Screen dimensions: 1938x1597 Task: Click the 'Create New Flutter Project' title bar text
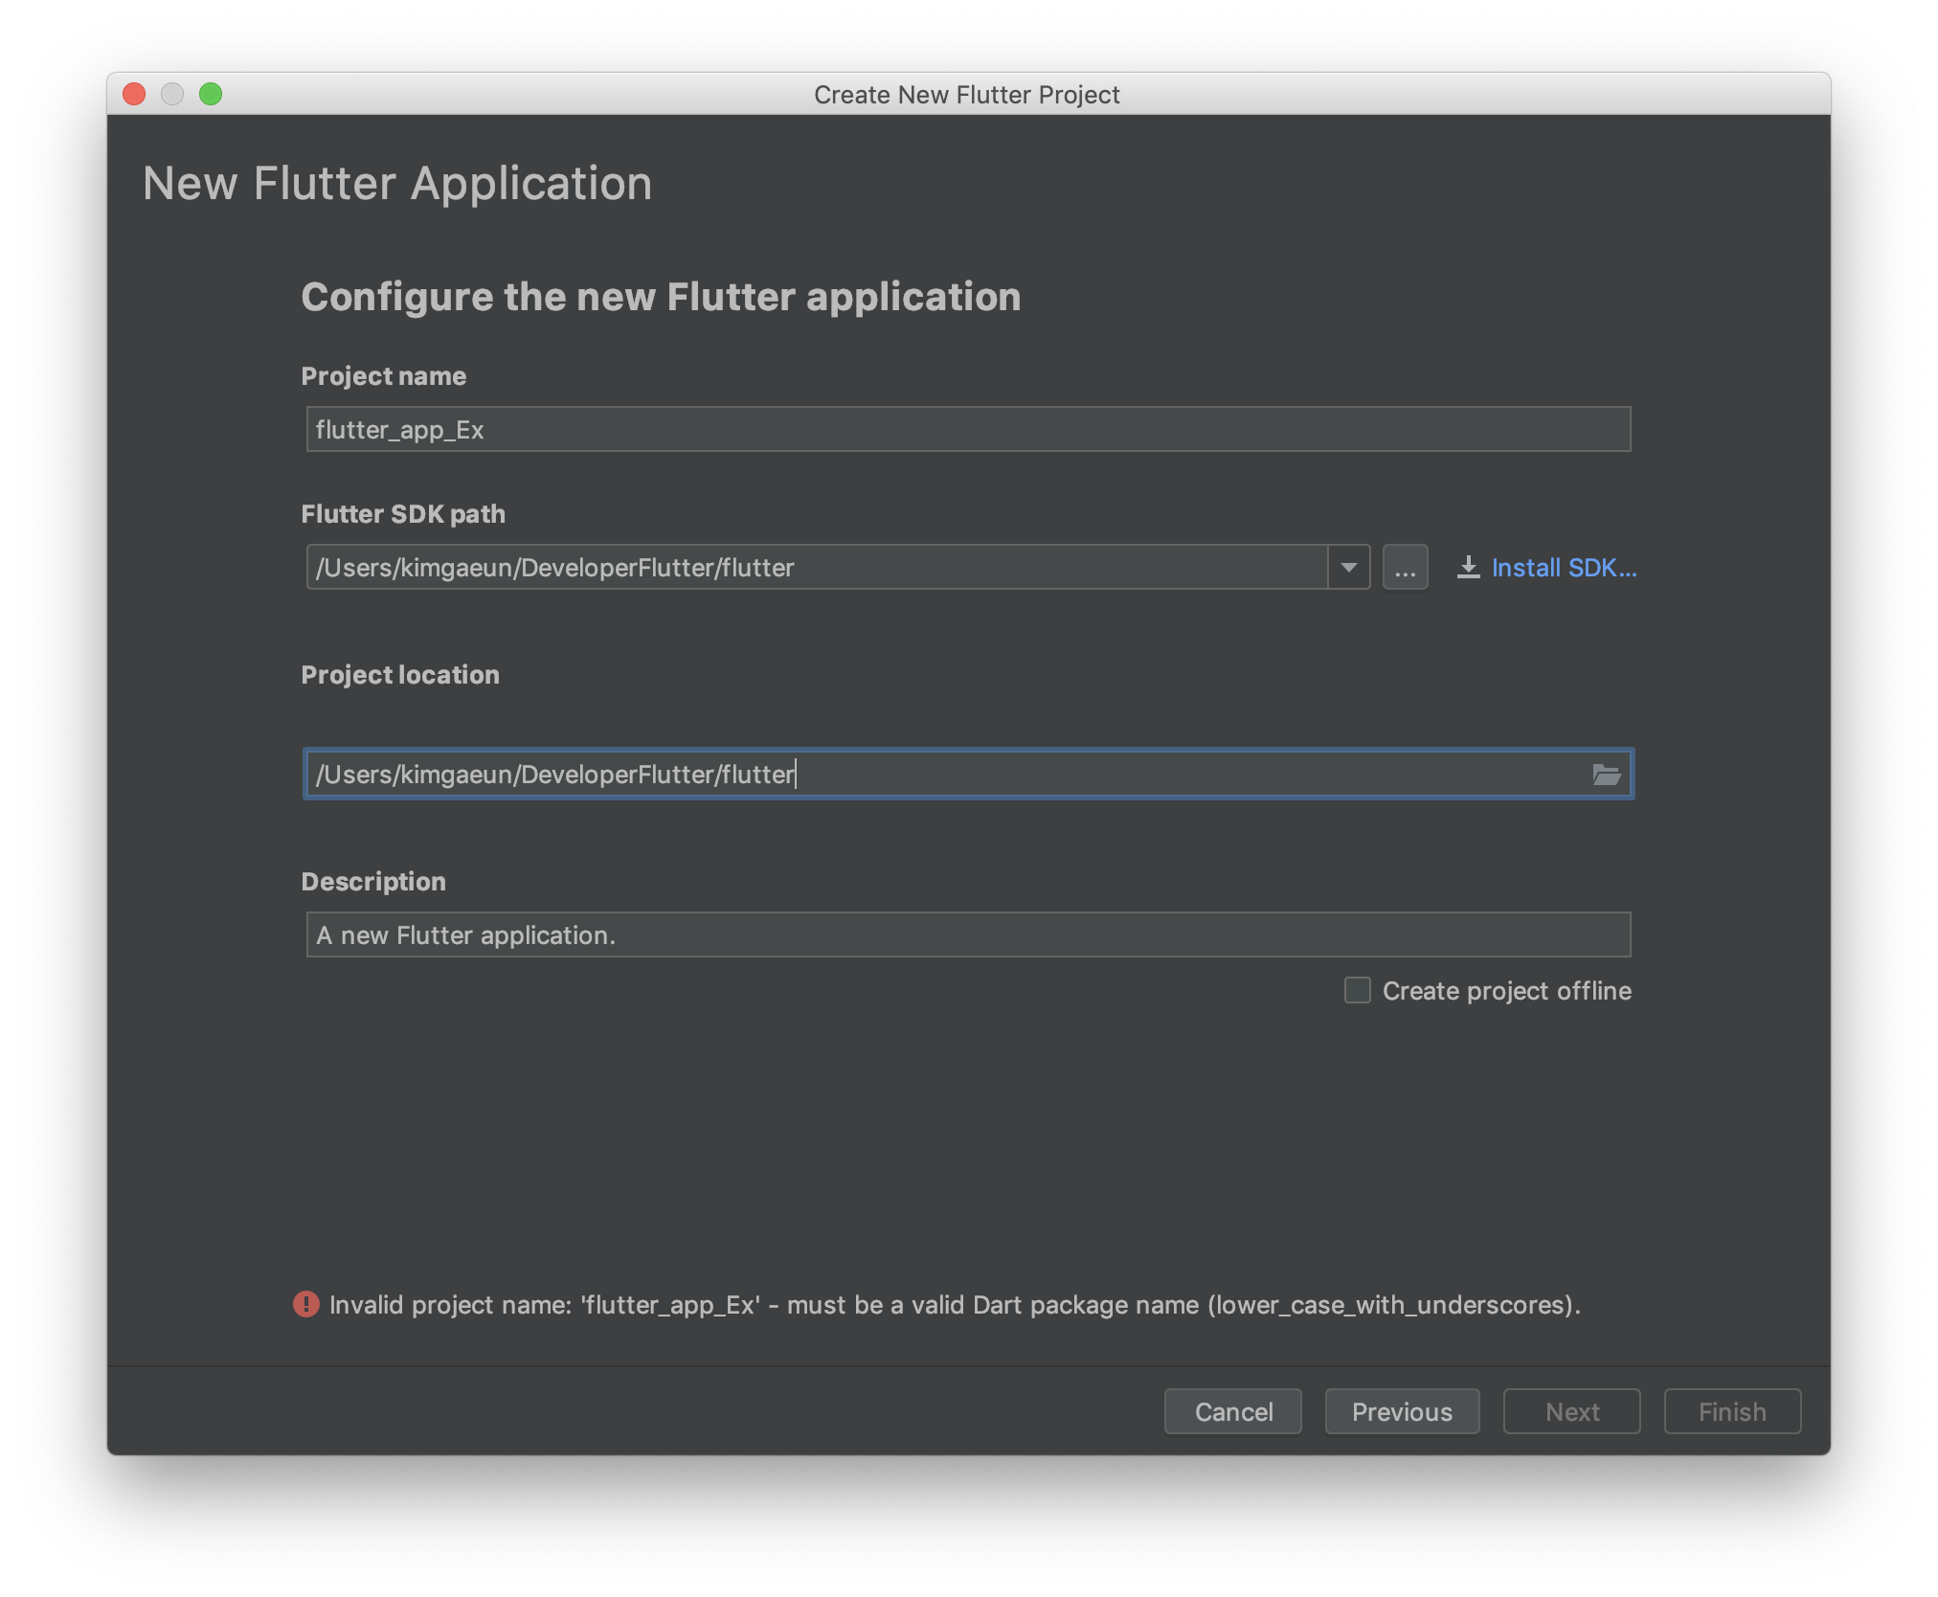point(966,95)
